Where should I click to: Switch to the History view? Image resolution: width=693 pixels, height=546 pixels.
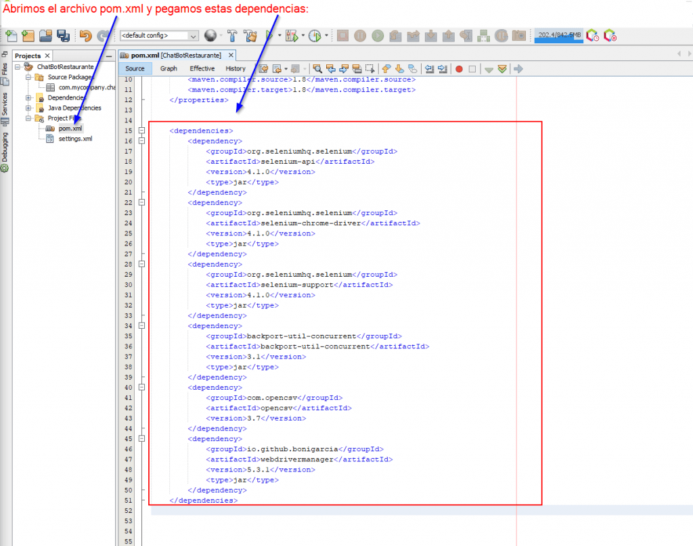(235, 68)
